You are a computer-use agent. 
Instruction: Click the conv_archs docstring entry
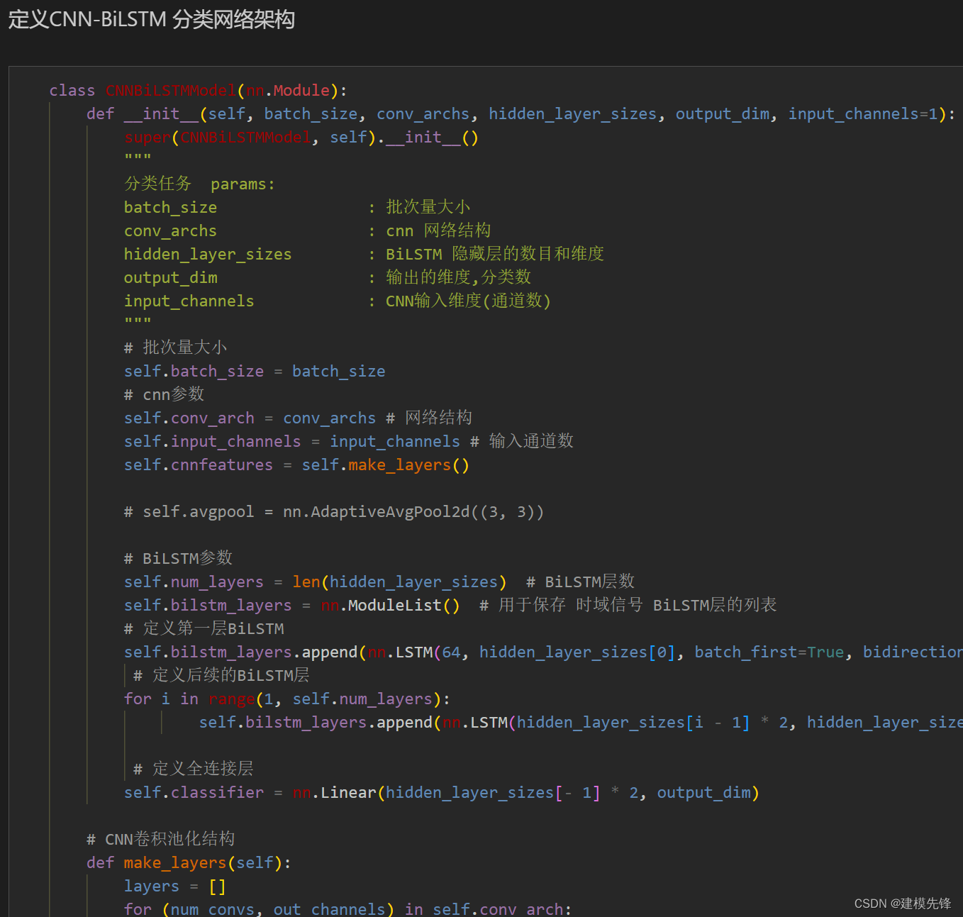[170, 230]
